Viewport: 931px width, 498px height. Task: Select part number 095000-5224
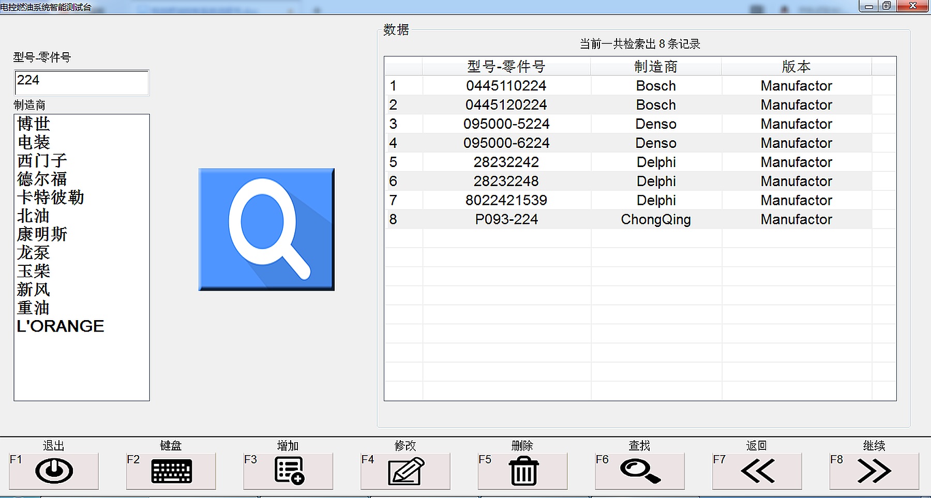(x=506, y=124)
